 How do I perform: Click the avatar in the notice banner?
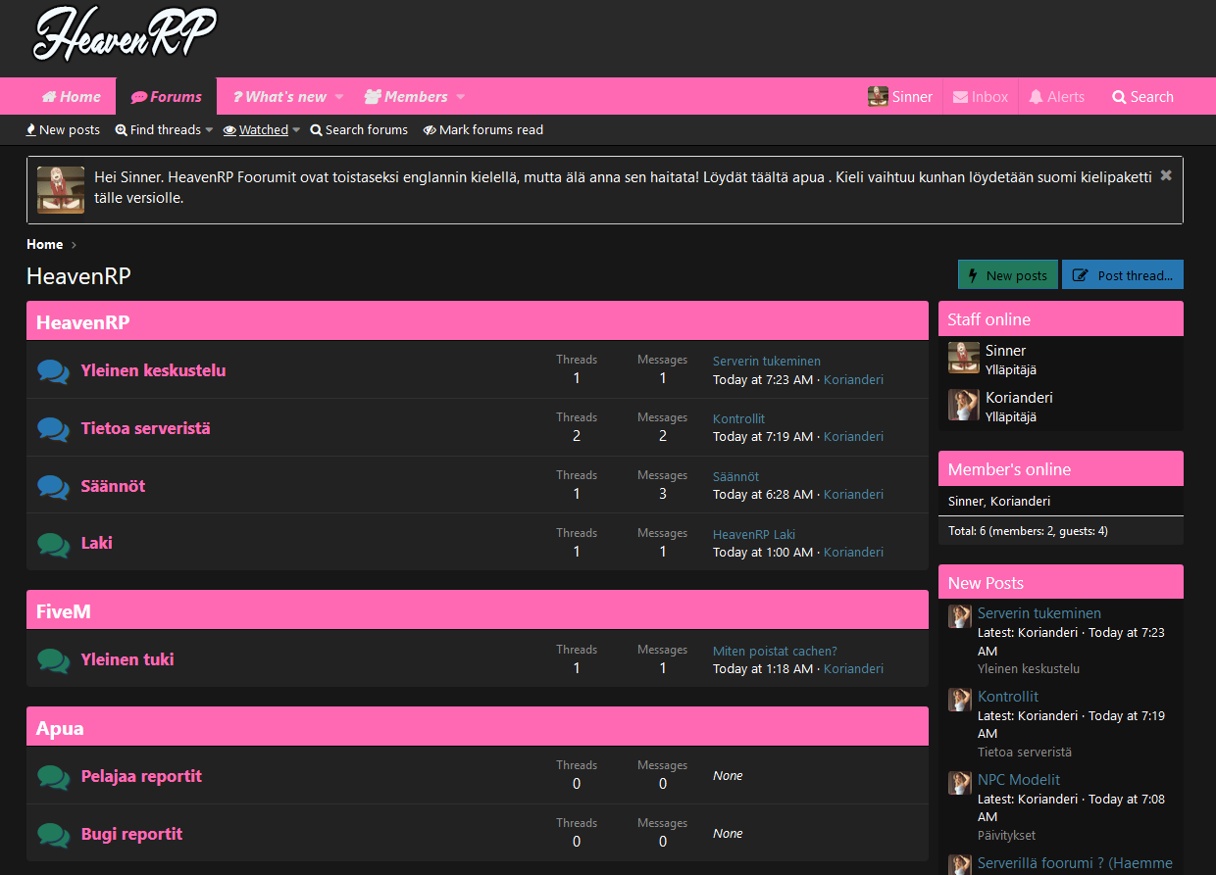61,190
